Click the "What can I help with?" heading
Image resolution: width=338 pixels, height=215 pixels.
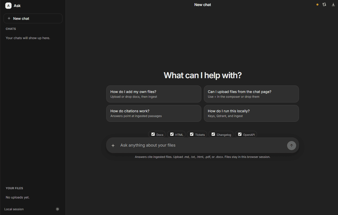203,75
